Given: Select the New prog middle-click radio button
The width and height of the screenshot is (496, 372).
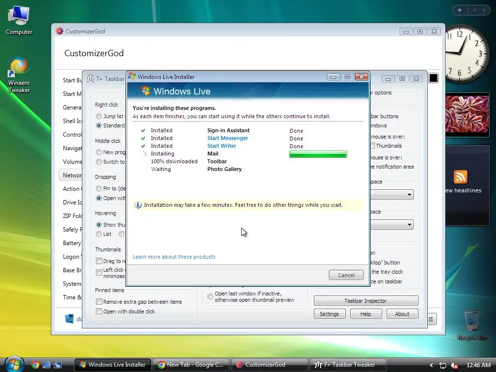Looking at the screenshot, I should [x=99, y=152].
